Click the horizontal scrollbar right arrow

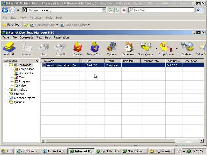click(202, 141)
